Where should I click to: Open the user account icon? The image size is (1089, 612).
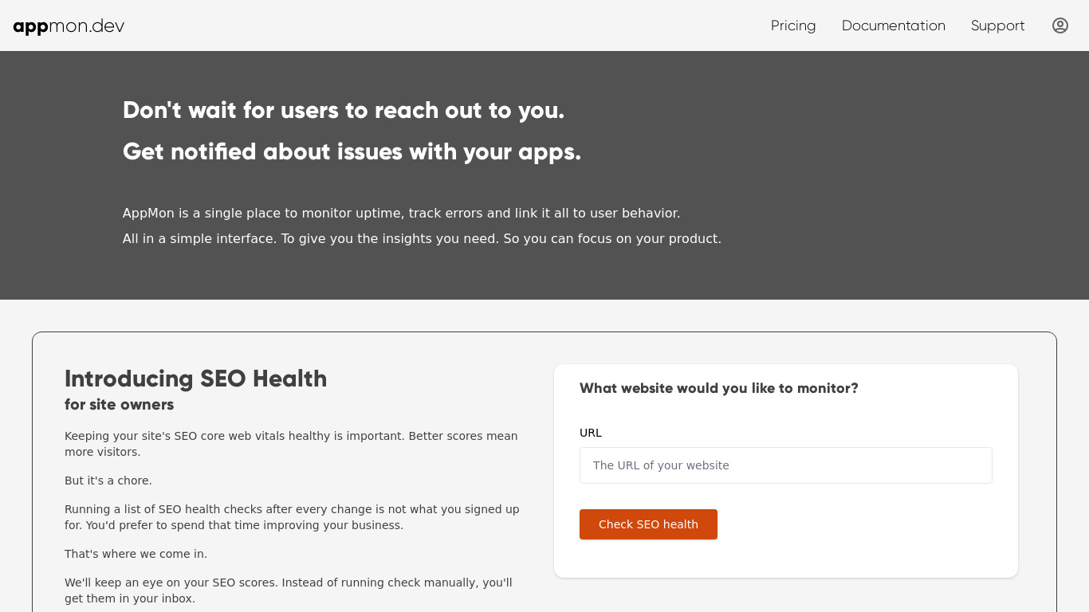(x=1060, y=25)
